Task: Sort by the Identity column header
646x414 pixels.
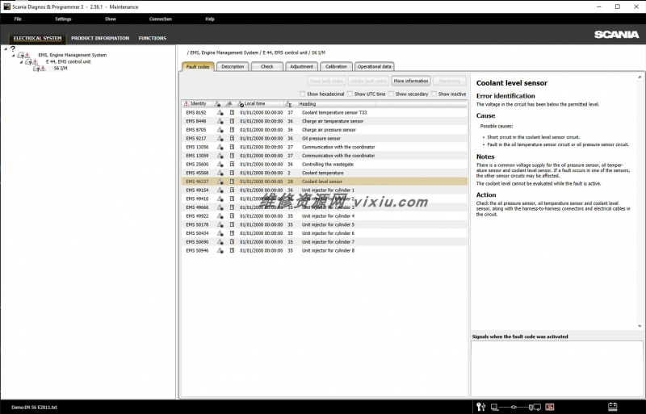Action: pyautogui.click(x=197, y=104)
